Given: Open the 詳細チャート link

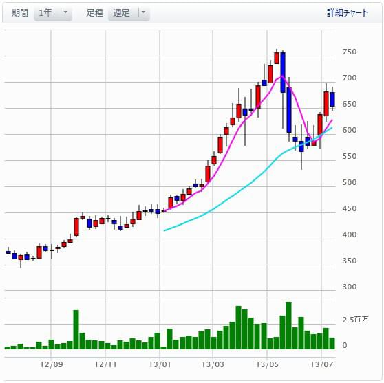Looking at the screenshot, I should [348, 13].
